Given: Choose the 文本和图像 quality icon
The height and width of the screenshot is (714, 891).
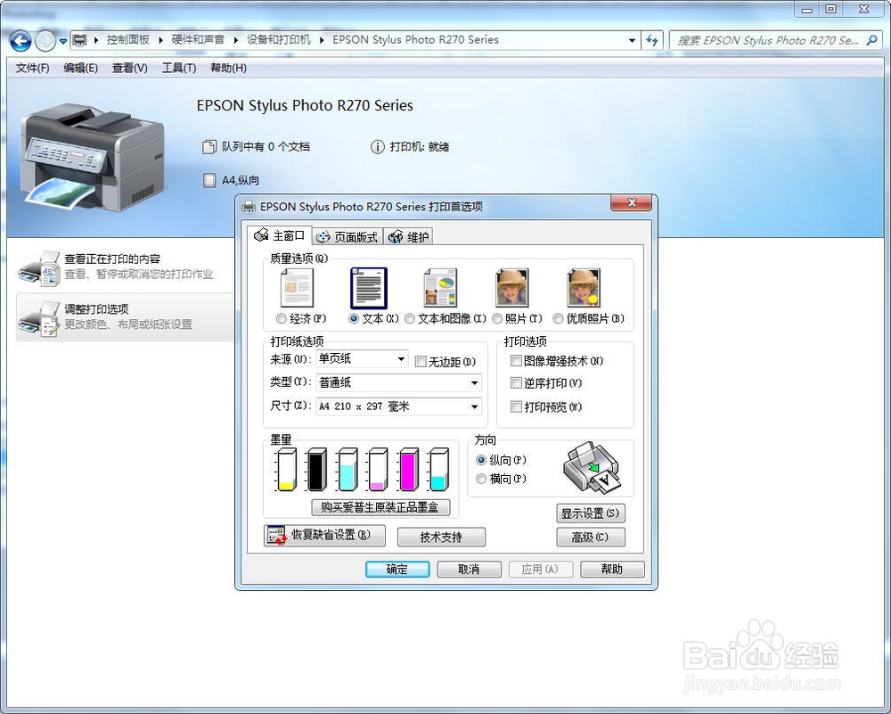Looking at the screenshot, I should pyautogui.click(x=440, y=287).
